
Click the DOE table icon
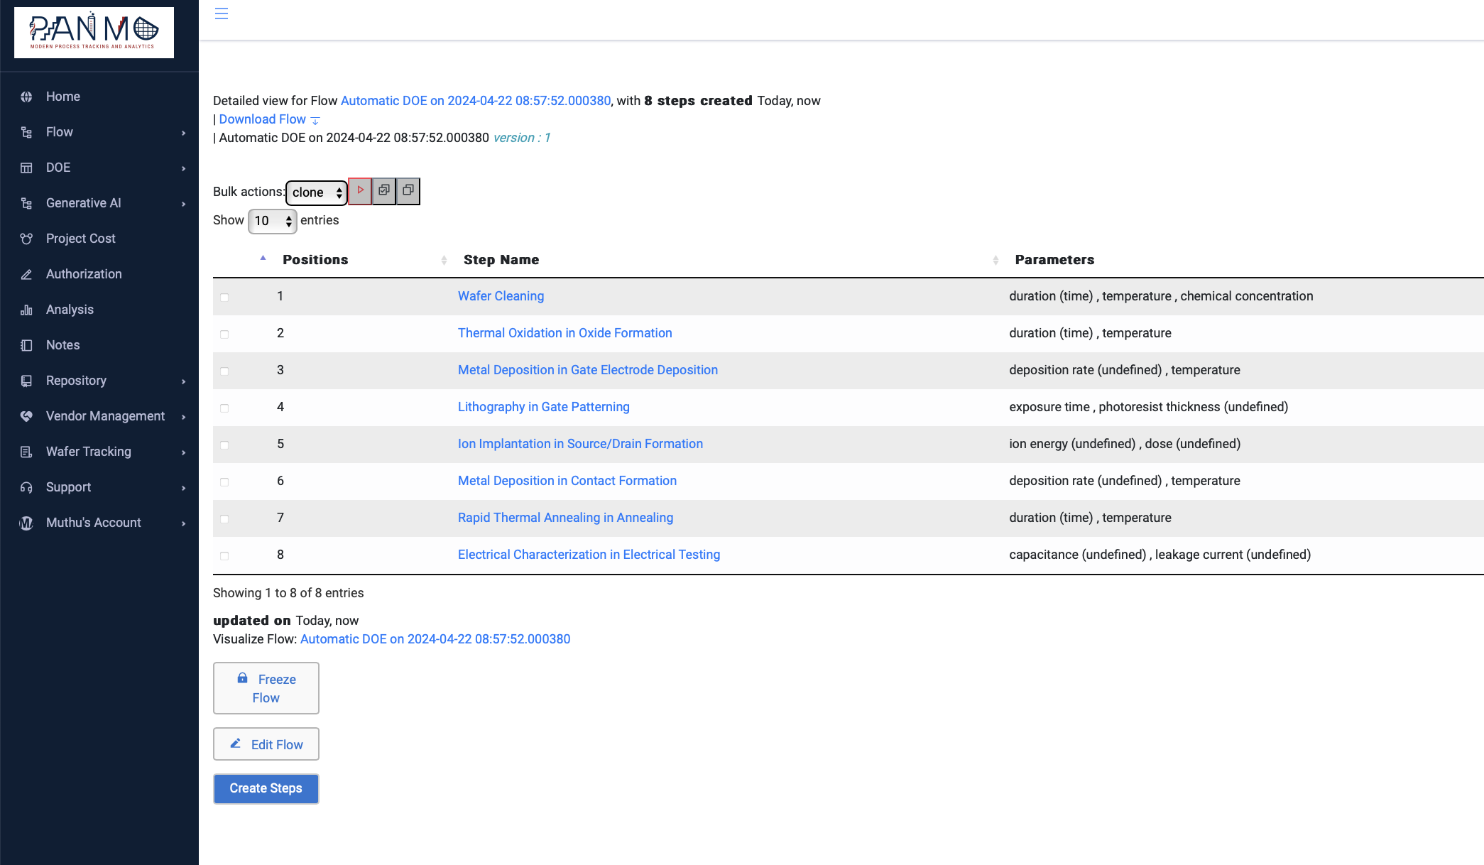[x=26, y=168]
